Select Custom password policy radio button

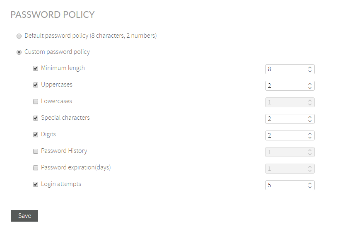click(x=19, y=52)
